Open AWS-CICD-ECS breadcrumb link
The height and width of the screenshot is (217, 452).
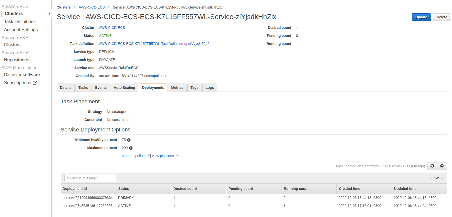[92, 7]
